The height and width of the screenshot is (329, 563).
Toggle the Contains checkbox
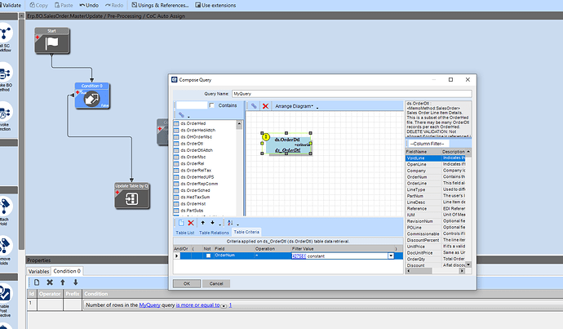click(x=213, y=105)
